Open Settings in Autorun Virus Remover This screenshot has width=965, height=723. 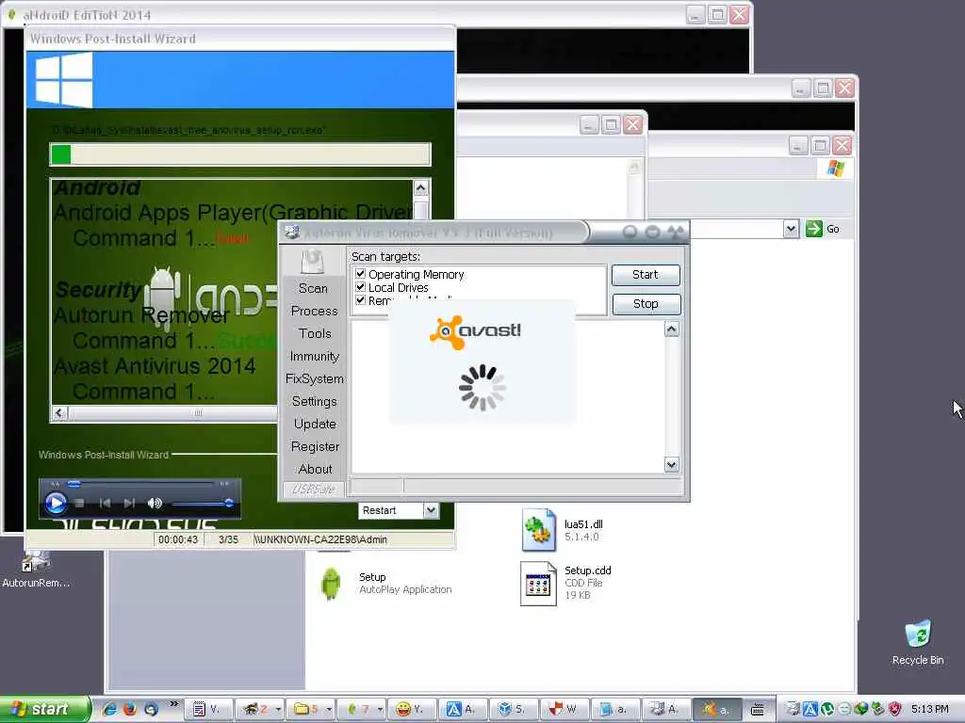pyautogui.click(x=315, y=401)
